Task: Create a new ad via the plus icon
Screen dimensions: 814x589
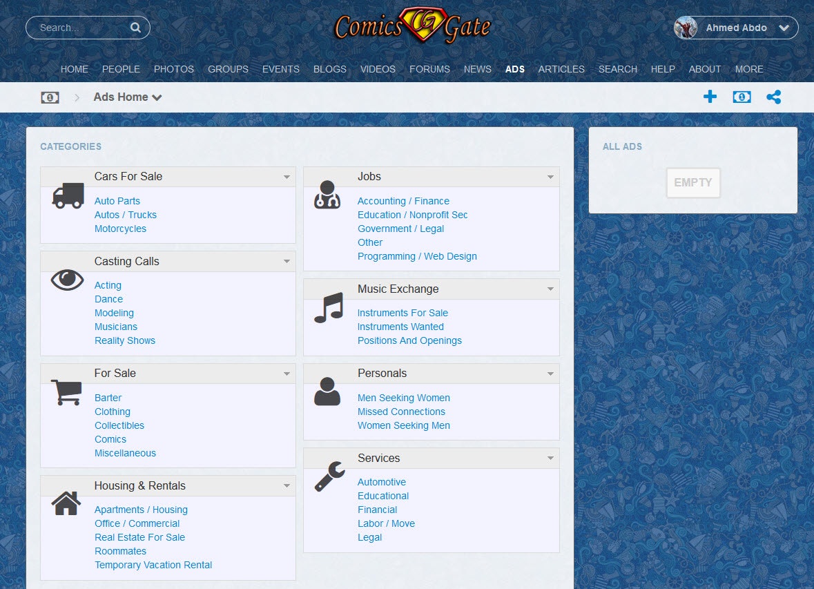Action: click(x=710, y=97)
